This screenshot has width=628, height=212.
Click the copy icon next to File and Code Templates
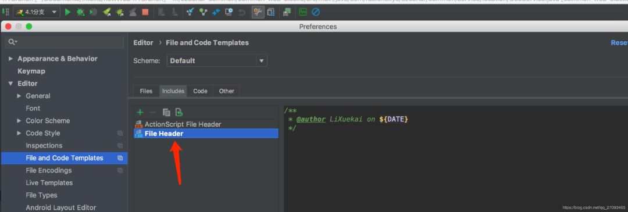pos(120,158)
